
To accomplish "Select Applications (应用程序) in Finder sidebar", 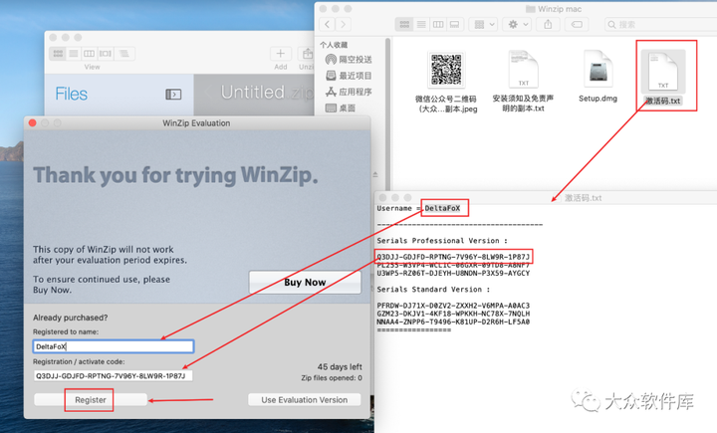I will pos(349,92).
